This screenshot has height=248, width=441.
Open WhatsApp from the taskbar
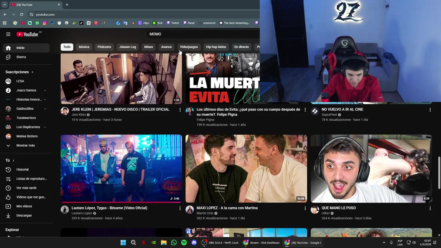[174, 242]
